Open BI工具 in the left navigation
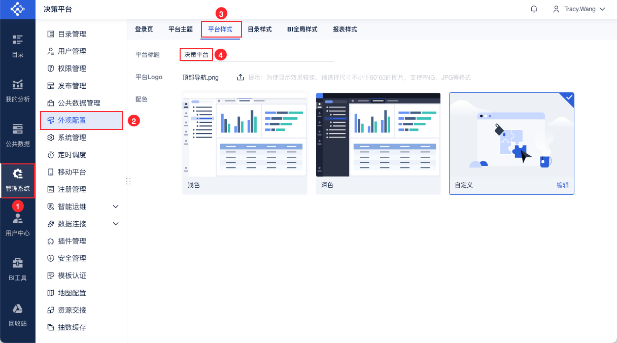Viewport: 617px width, 343px height. (x=18, y=269)
